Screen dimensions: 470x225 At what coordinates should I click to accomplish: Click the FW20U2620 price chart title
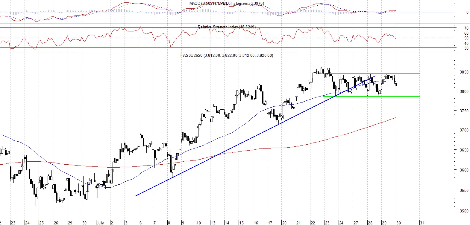point(227,55)
